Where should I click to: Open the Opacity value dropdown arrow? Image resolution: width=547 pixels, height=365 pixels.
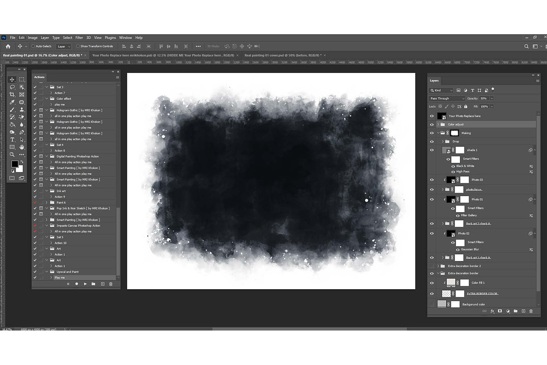point(491,99)
